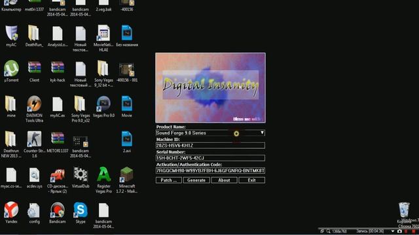
Task: Launch the Yandex browser
Action: (11, 210)
